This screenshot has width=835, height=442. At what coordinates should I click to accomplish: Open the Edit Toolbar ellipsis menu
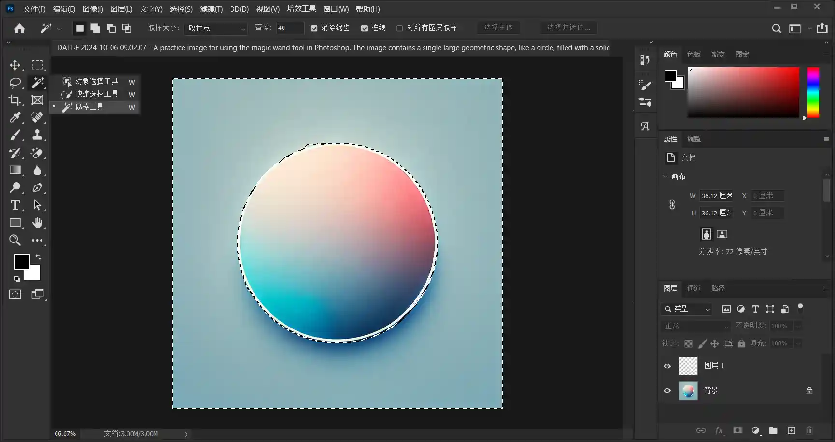(37, 240)
